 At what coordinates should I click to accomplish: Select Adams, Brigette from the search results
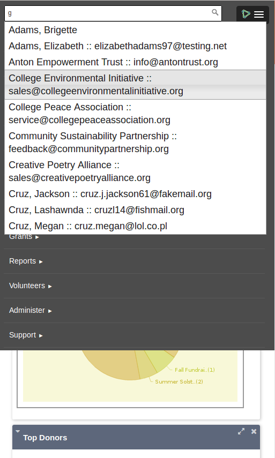coord(135,30)
